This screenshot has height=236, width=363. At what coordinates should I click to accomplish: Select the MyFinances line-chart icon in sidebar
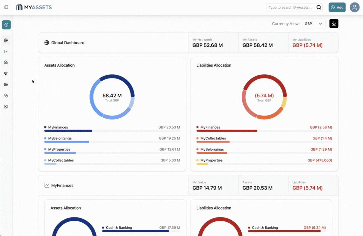click(x=6, y=51)
